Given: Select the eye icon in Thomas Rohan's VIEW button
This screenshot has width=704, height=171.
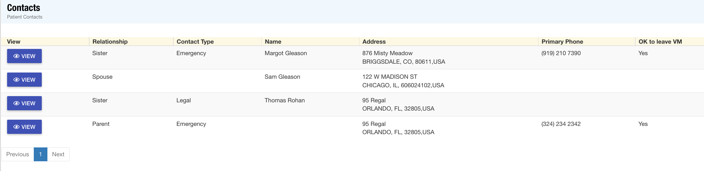Looking at the screenshot, I should (17, 103).
